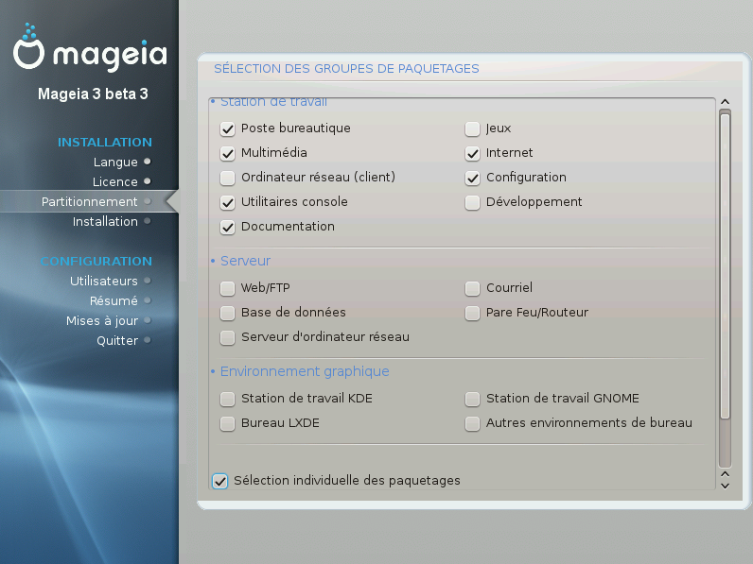
Task: Enable the Développement checkbox
Action: [473, 202]
